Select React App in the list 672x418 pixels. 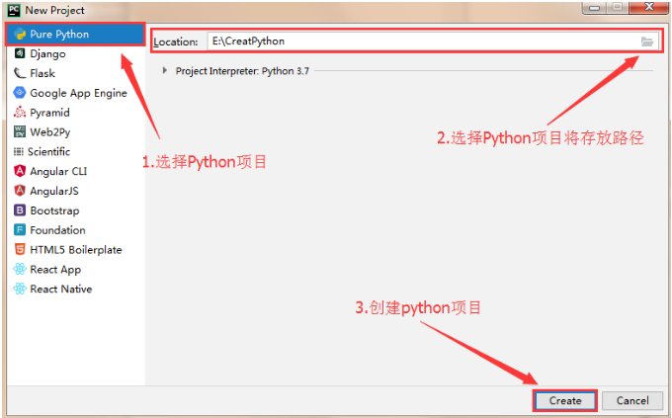(75, 269)
